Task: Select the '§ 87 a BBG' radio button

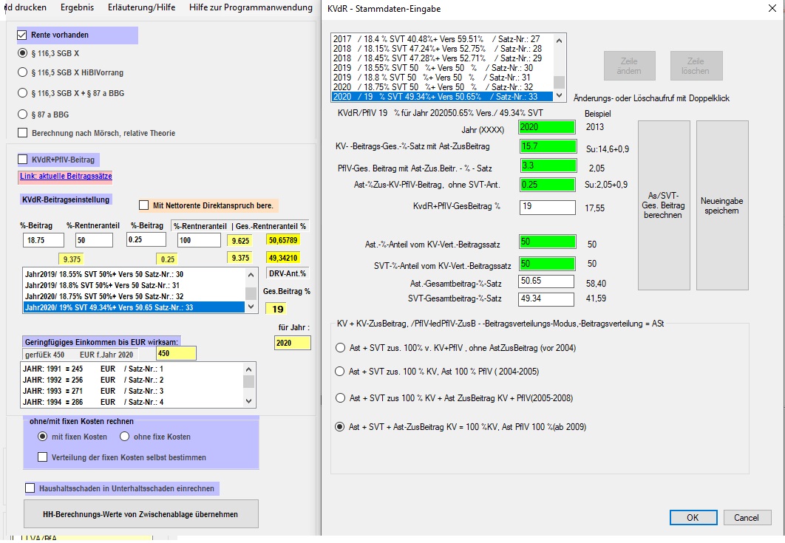Action: 21,114
